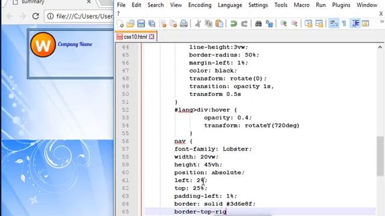Screen dimensions: 385x216
Task: Click the orange W logo on the page
Action: [x=43, y=44]
